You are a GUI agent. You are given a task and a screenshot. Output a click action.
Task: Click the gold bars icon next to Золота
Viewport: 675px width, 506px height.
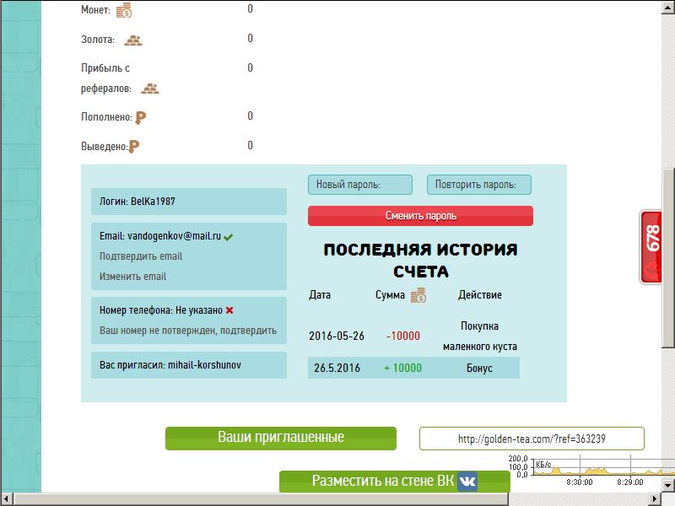pyautogui.click(x=133, y=40)
